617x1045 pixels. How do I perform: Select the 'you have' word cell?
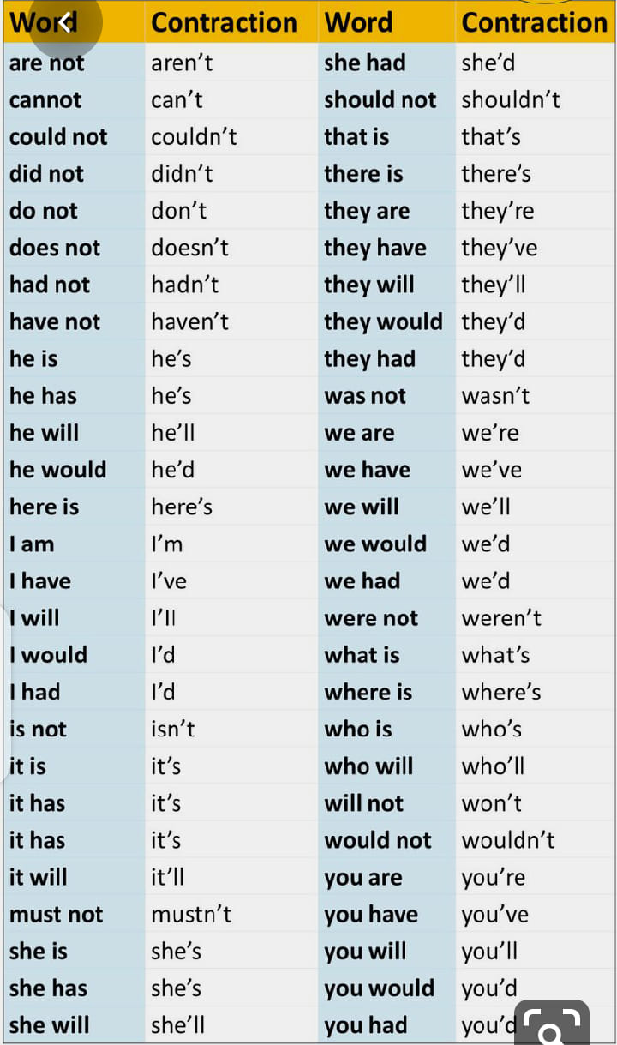click(x=371, y=915)
